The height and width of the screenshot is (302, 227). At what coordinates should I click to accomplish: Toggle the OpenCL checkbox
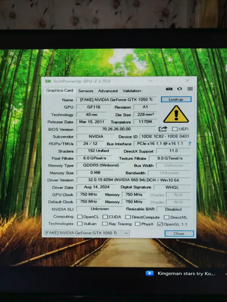79,217
